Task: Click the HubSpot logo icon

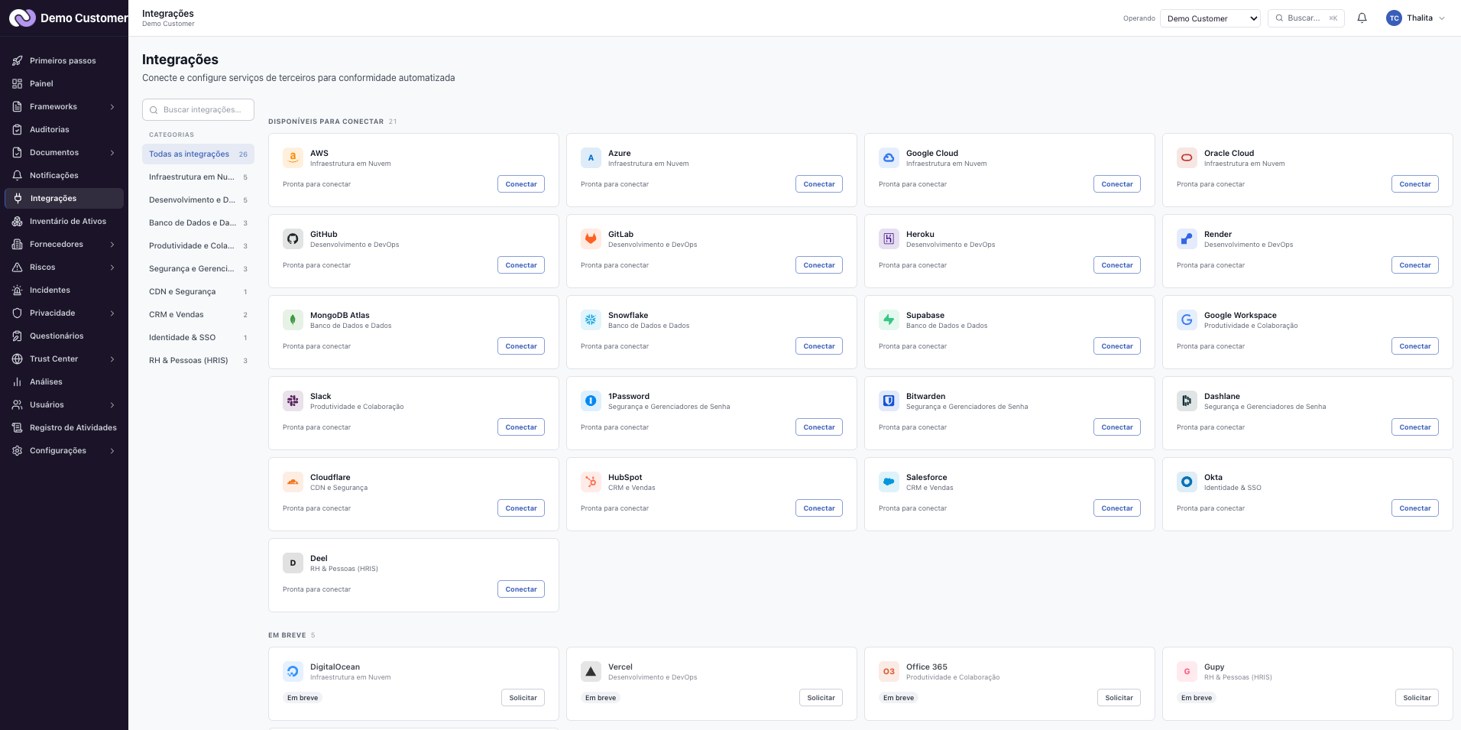Action: point(591,482)
